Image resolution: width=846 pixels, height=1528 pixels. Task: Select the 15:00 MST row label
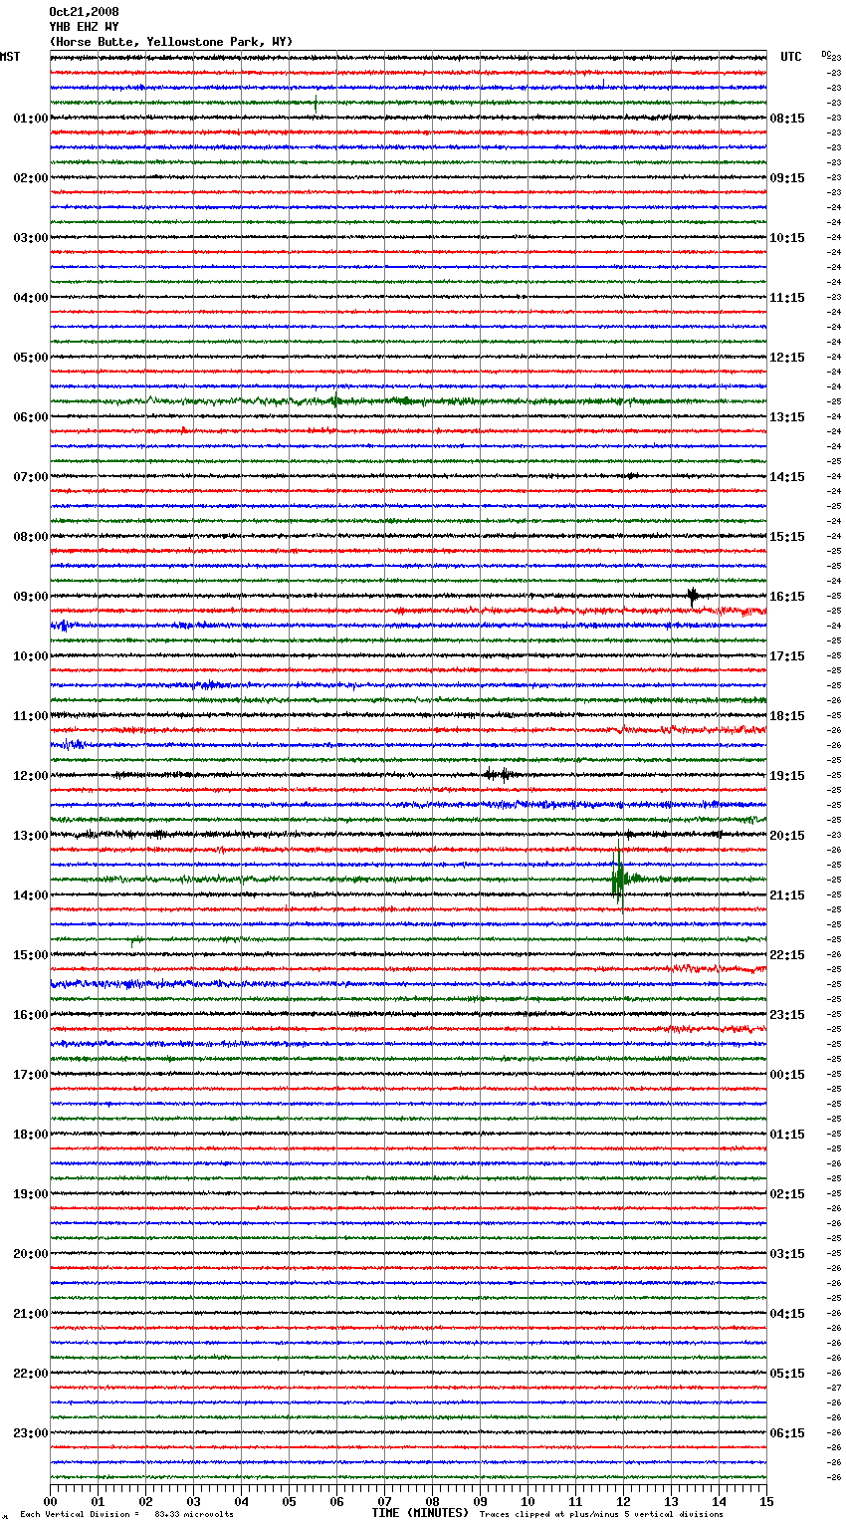pyautogui.click(x=31, y=955)
